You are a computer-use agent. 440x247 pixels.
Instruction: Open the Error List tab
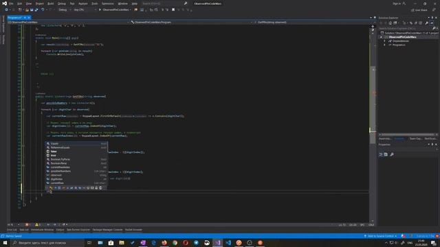(x=12, y=230)
